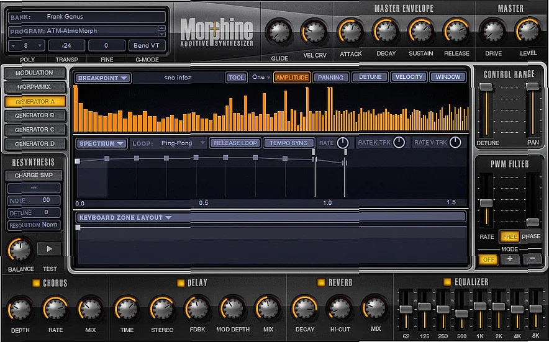Click the Reverb Hi-Cut knob
Viewport: 549px width, 342px height.
tap(340, 308)
